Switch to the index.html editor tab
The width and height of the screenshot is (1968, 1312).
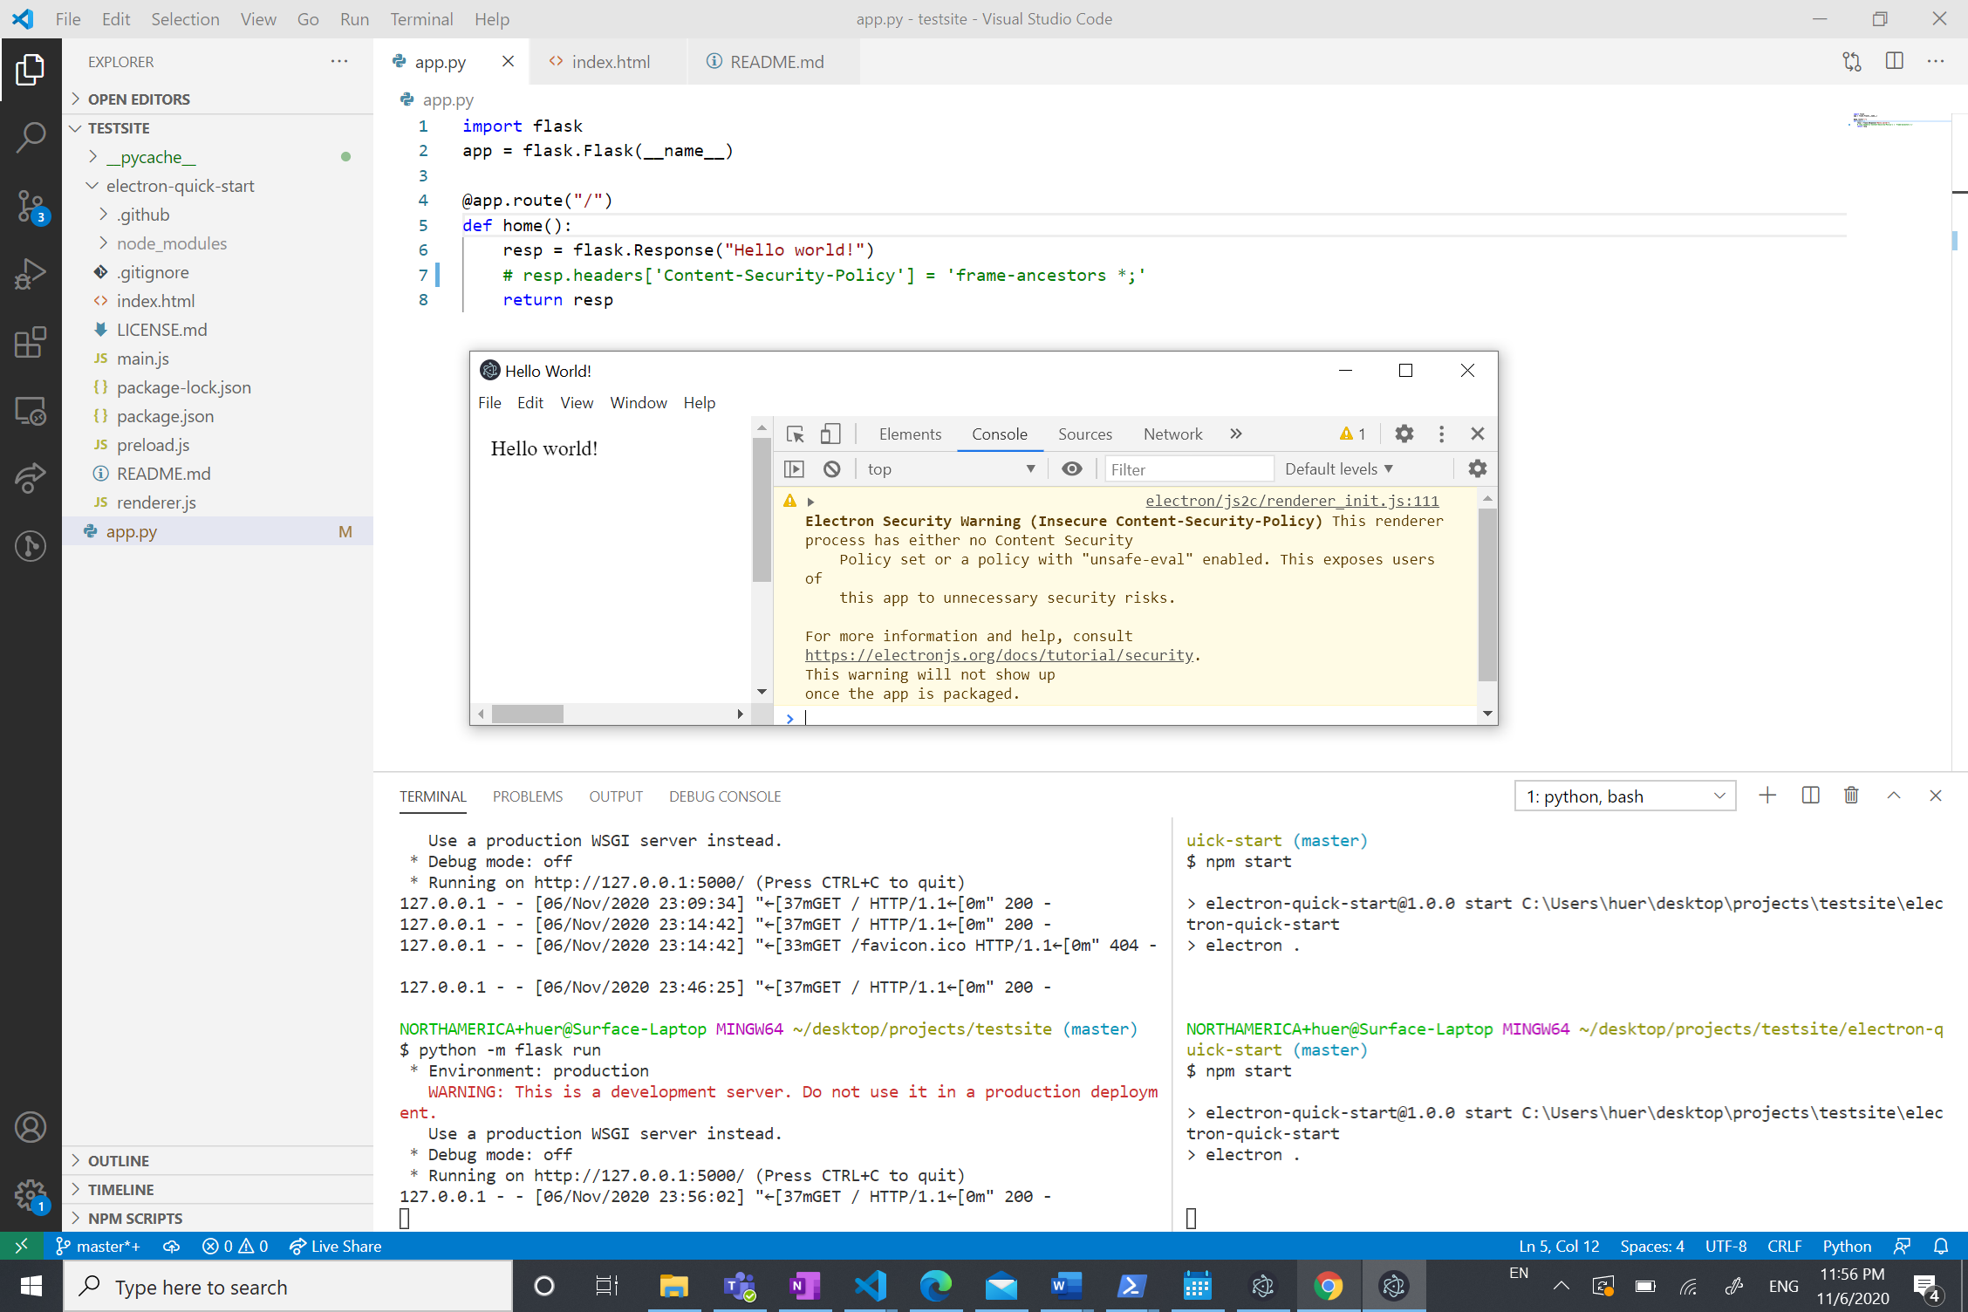pos(609,62)
